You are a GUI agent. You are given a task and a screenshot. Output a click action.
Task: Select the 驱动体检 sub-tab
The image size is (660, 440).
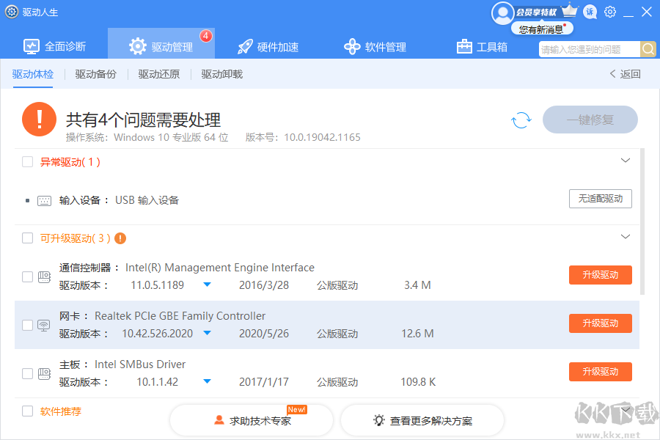[x=33, y=75]
